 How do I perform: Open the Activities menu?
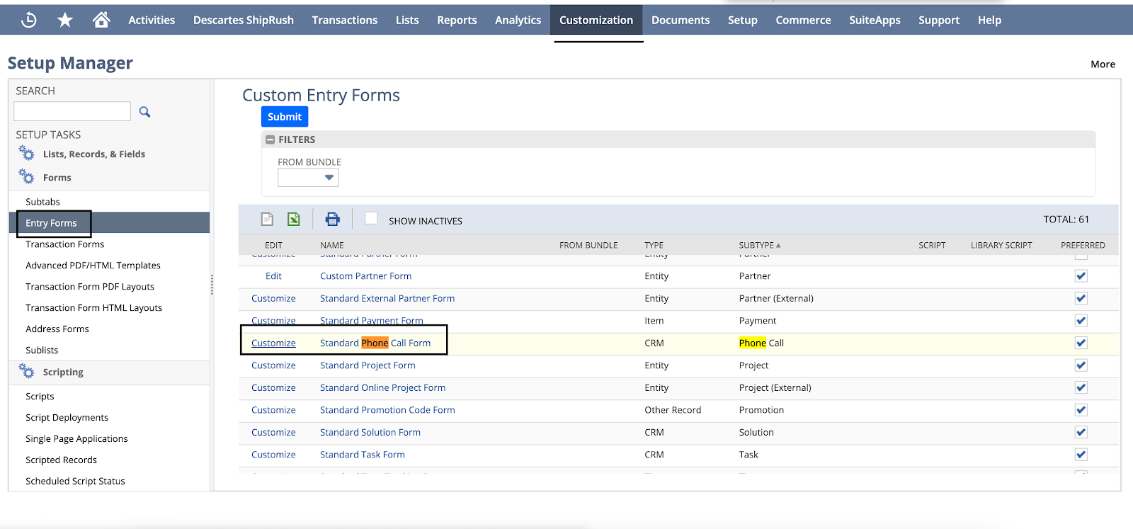point(152,20)
